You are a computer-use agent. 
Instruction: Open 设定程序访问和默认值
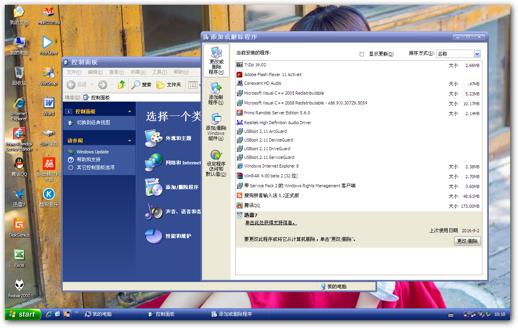(216, 163)
